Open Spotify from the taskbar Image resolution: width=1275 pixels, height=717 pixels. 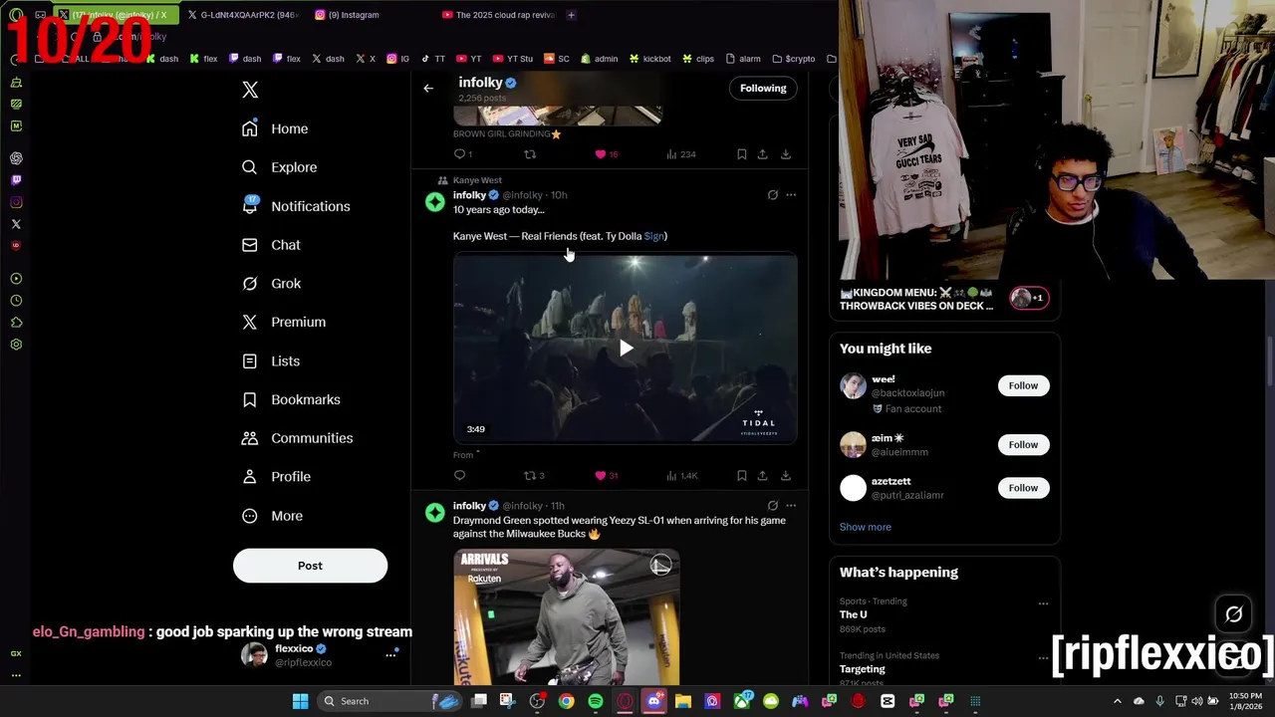[596, 701]
